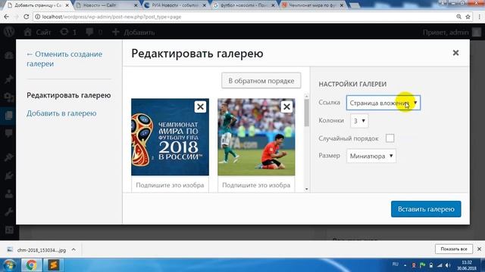Close the downloads bar
This screenshot has width=485, height=272.
pyautogui.click(x=479, y=249)
